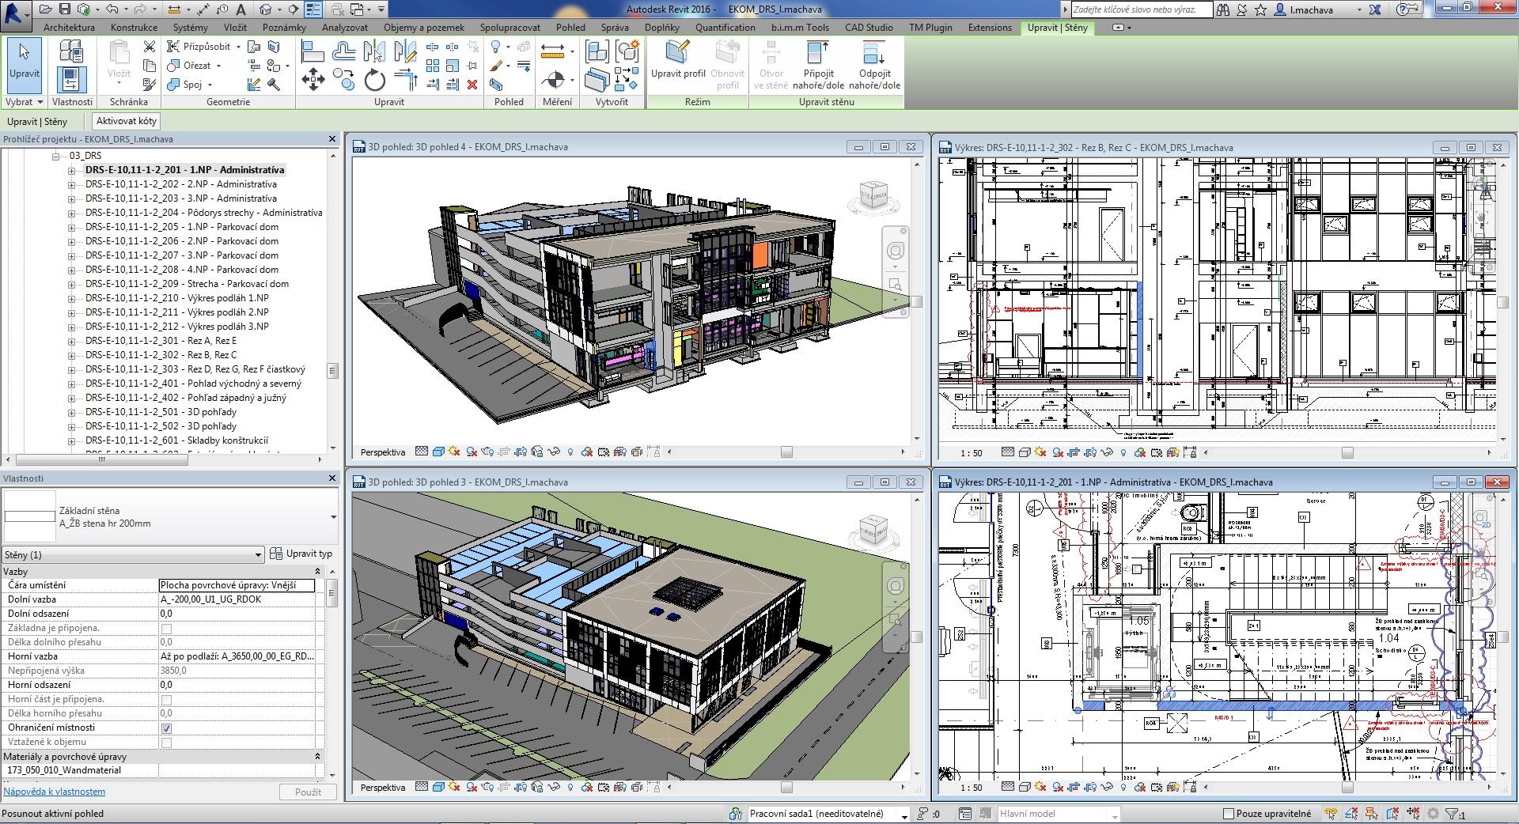Select the Rotate tool in the ribbon
This screenshot has width=1519, height=824.
click(x=374, y=80)
